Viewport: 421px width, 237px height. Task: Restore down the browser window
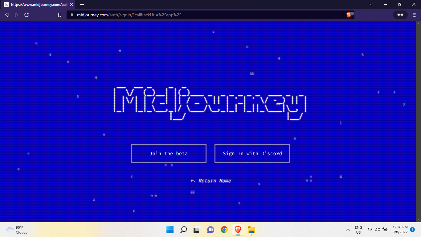click(x=400, y=5)
